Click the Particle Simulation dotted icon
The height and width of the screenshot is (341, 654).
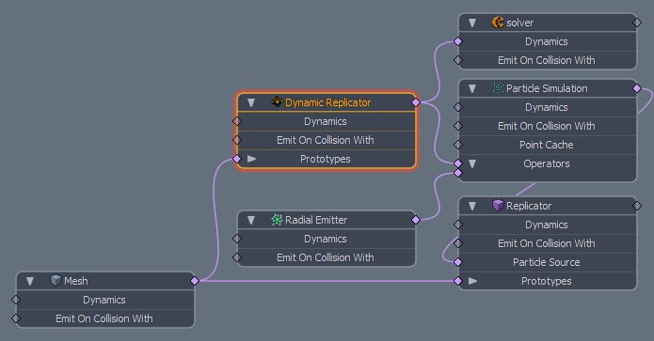(498, 88)
